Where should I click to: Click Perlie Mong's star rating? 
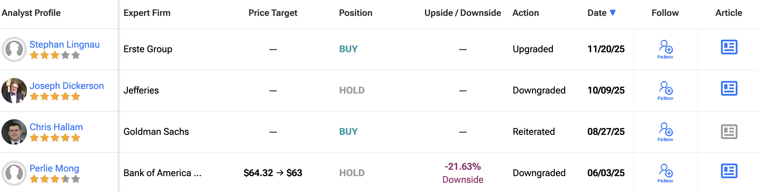click(55, 179)
